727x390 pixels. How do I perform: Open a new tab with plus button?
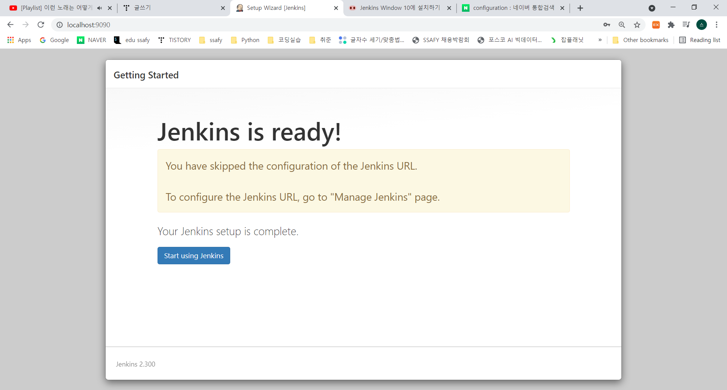580,8
